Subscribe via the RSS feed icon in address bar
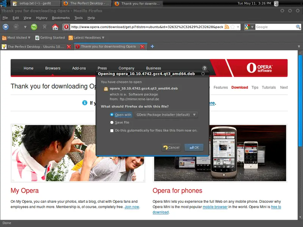This screenshot has height=227, width=303. (226, 27)
